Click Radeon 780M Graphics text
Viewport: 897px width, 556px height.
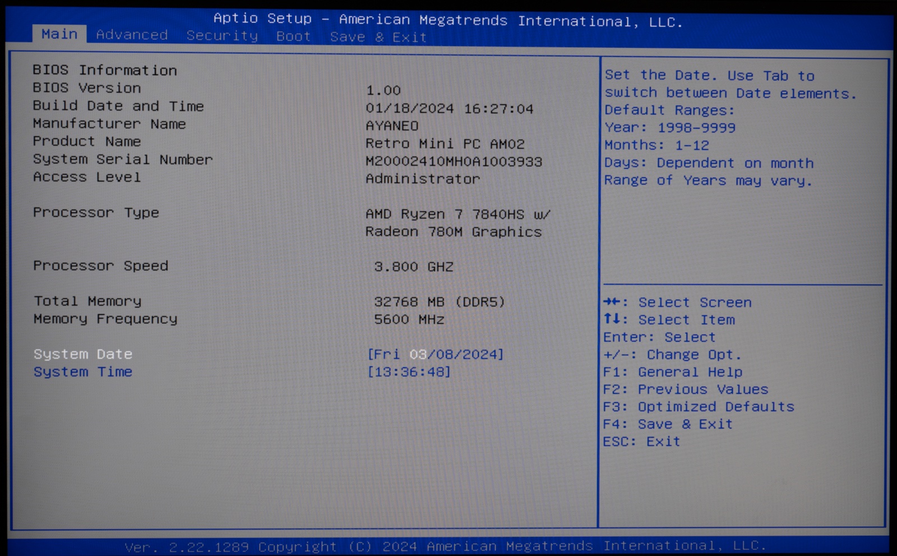pyautogui.click(x=454, y=232)
